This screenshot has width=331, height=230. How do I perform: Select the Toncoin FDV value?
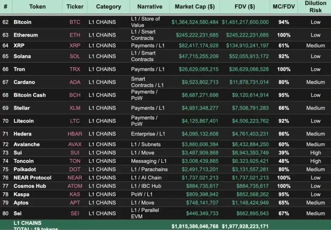(250, 161)
